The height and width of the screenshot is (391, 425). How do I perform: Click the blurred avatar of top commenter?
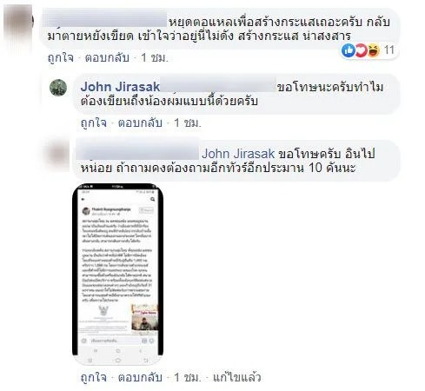(18, 27)
